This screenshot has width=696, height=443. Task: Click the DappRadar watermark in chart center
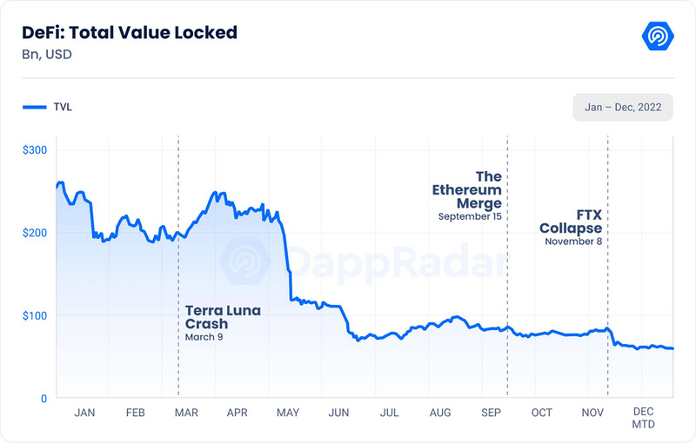pos(364,261)
